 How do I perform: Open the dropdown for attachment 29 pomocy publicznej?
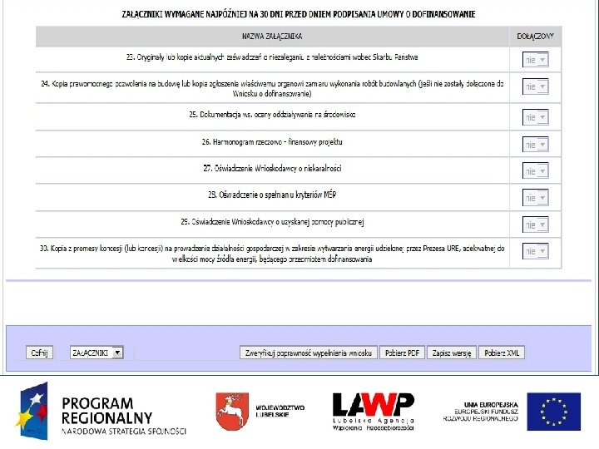click(535, 224)
